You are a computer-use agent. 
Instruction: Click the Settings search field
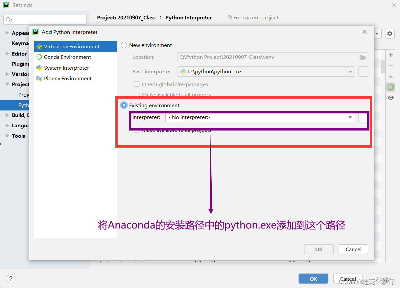pos(45,20)
